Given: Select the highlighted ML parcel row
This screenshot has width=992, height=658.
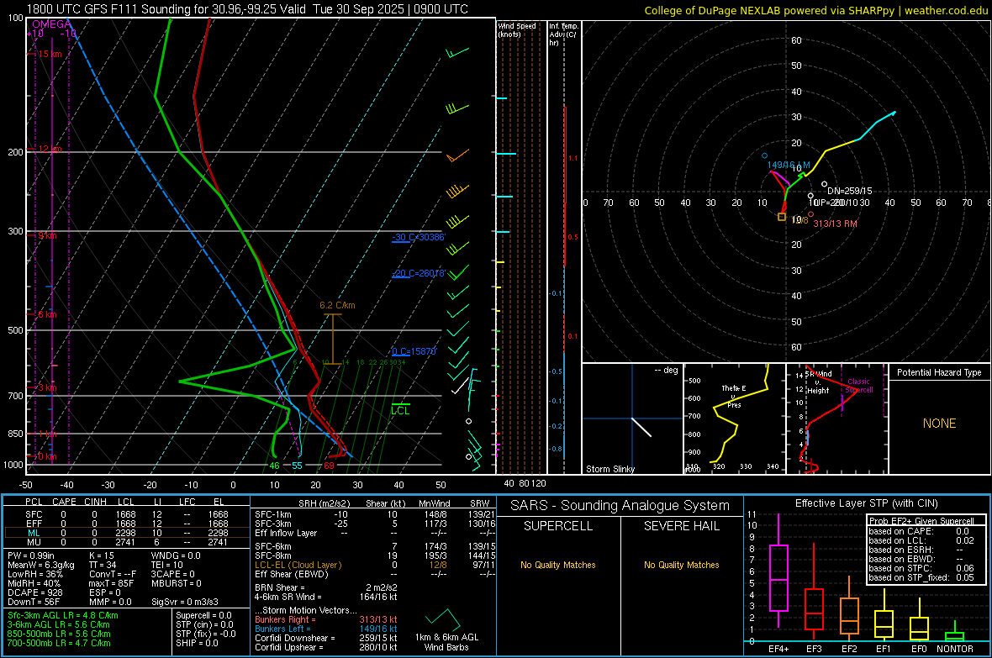Looking at the screenshot, I should [x=126, y=533].
